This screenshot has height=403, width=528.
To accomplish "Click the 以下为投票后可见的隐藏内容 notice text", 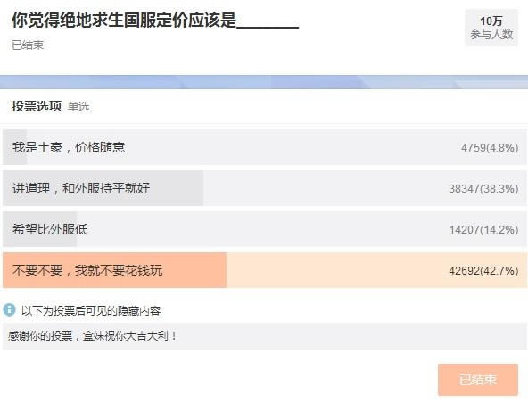I will pyautogui.click(x=91, y=310).
